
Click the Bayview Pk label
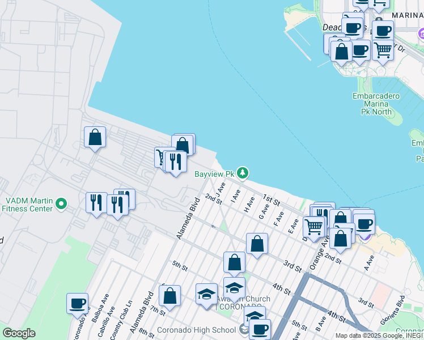[214, 174]
